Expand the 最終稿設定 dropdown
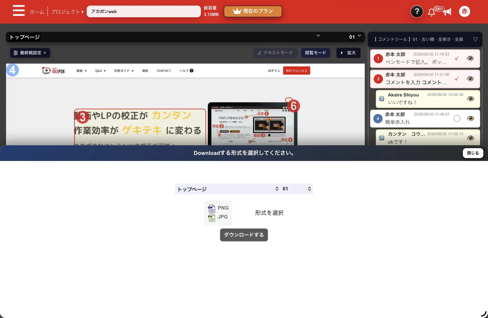 coord(30,53)
